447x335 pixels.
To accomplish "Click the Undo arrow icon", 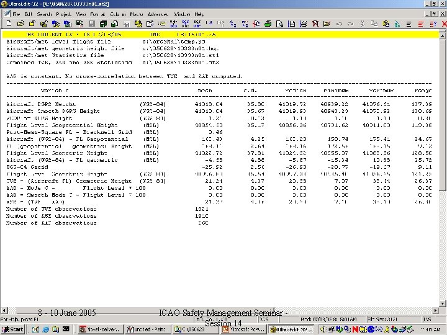I will pos(339,24).
